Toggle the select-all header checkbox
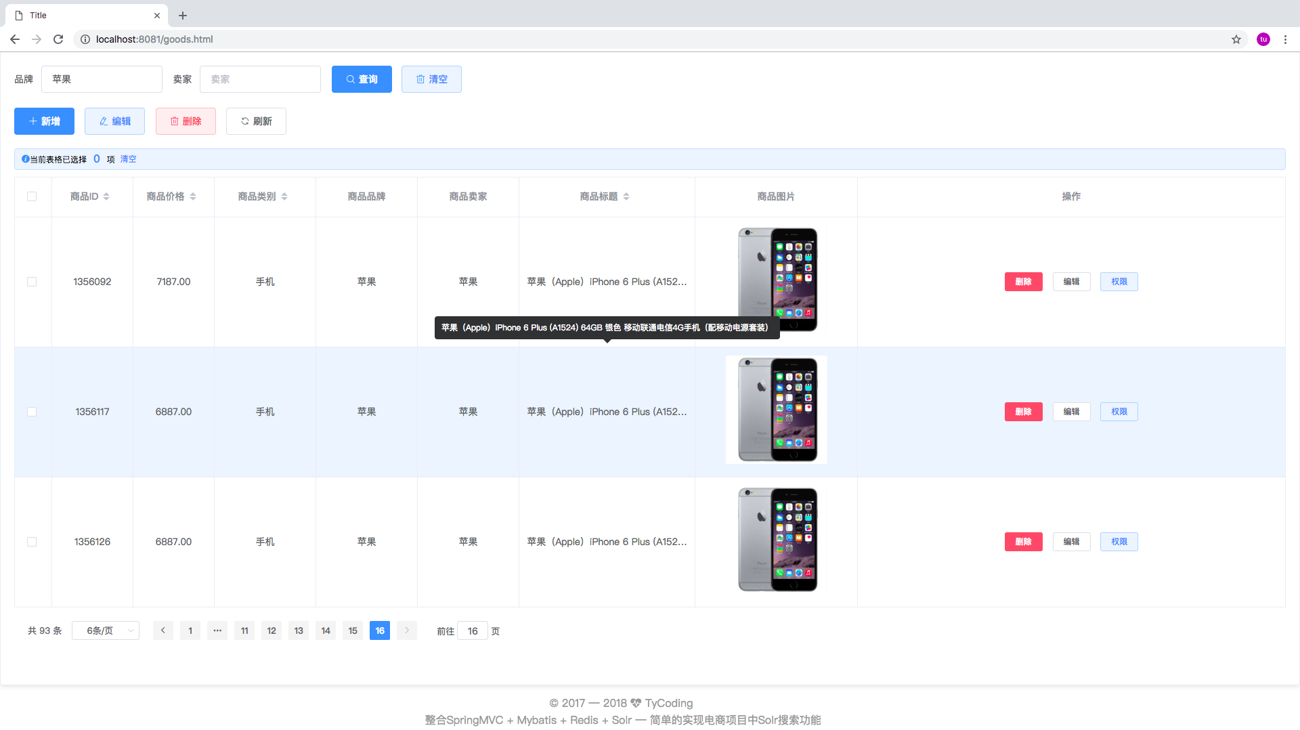The height and width of the screenshot is (730, 1300). click(x=32, y=196)
